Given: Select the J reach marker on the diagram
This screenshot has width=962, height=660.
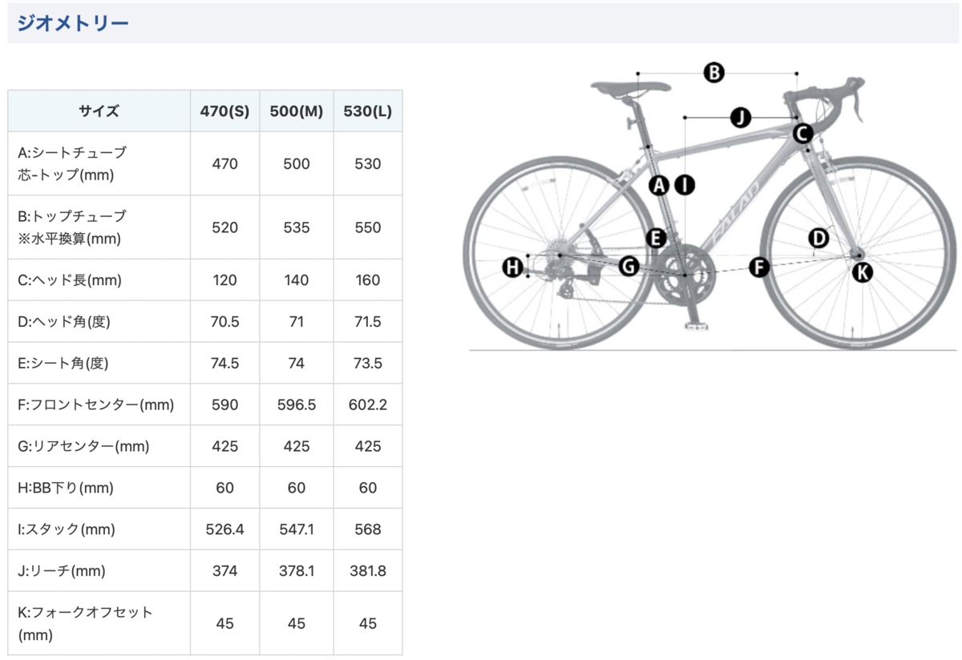Looking at the screenshot, I should [739, 117].
